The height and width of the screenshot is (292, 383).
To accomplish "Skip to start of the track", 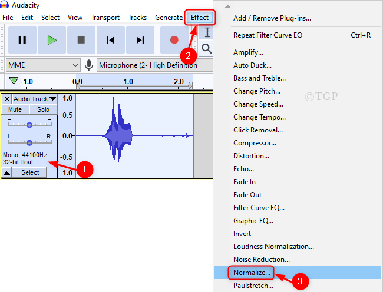I will coord(111,40).
